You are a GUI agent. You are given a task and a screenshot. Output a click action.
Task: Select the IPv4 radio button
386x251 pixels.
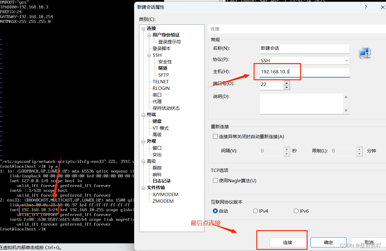point(255,211)
